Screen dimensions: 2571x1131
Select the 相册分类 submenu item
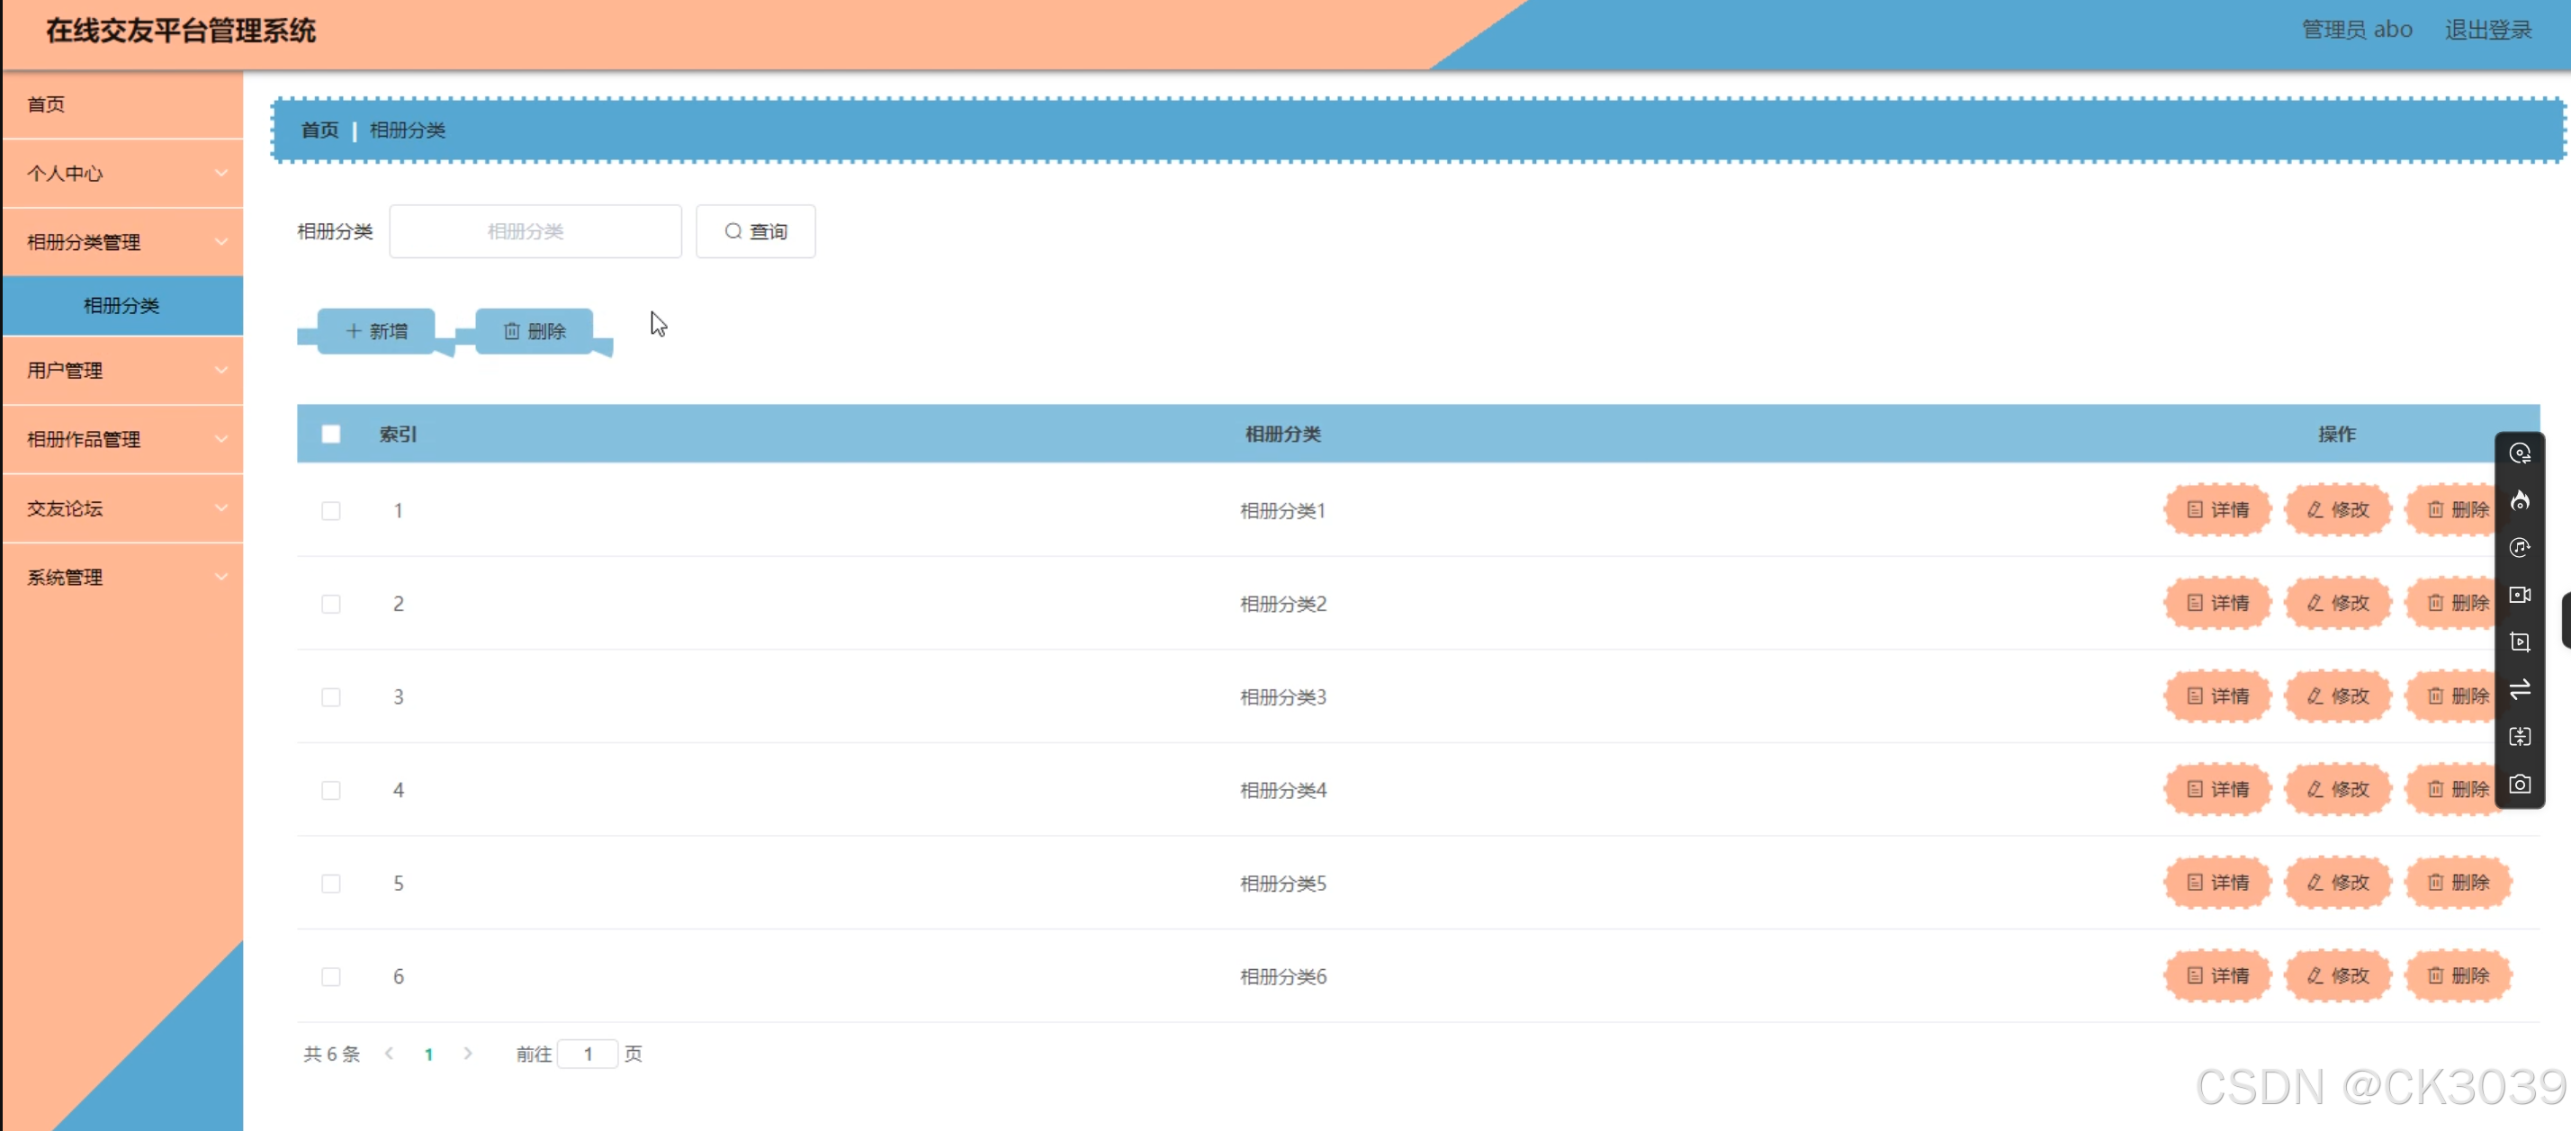point(121,305)
